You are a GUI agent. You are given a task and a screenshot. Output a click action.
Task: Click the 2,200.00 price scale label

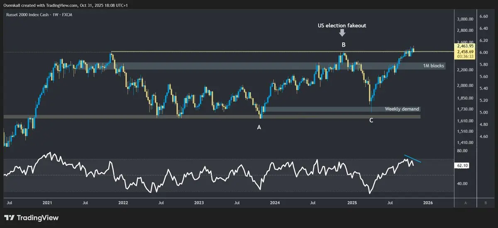tap(465, 70)
